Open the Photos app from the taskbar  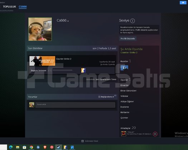coord(72,147)
